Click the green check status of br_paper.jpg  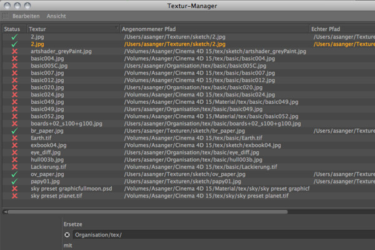point(14,131)
